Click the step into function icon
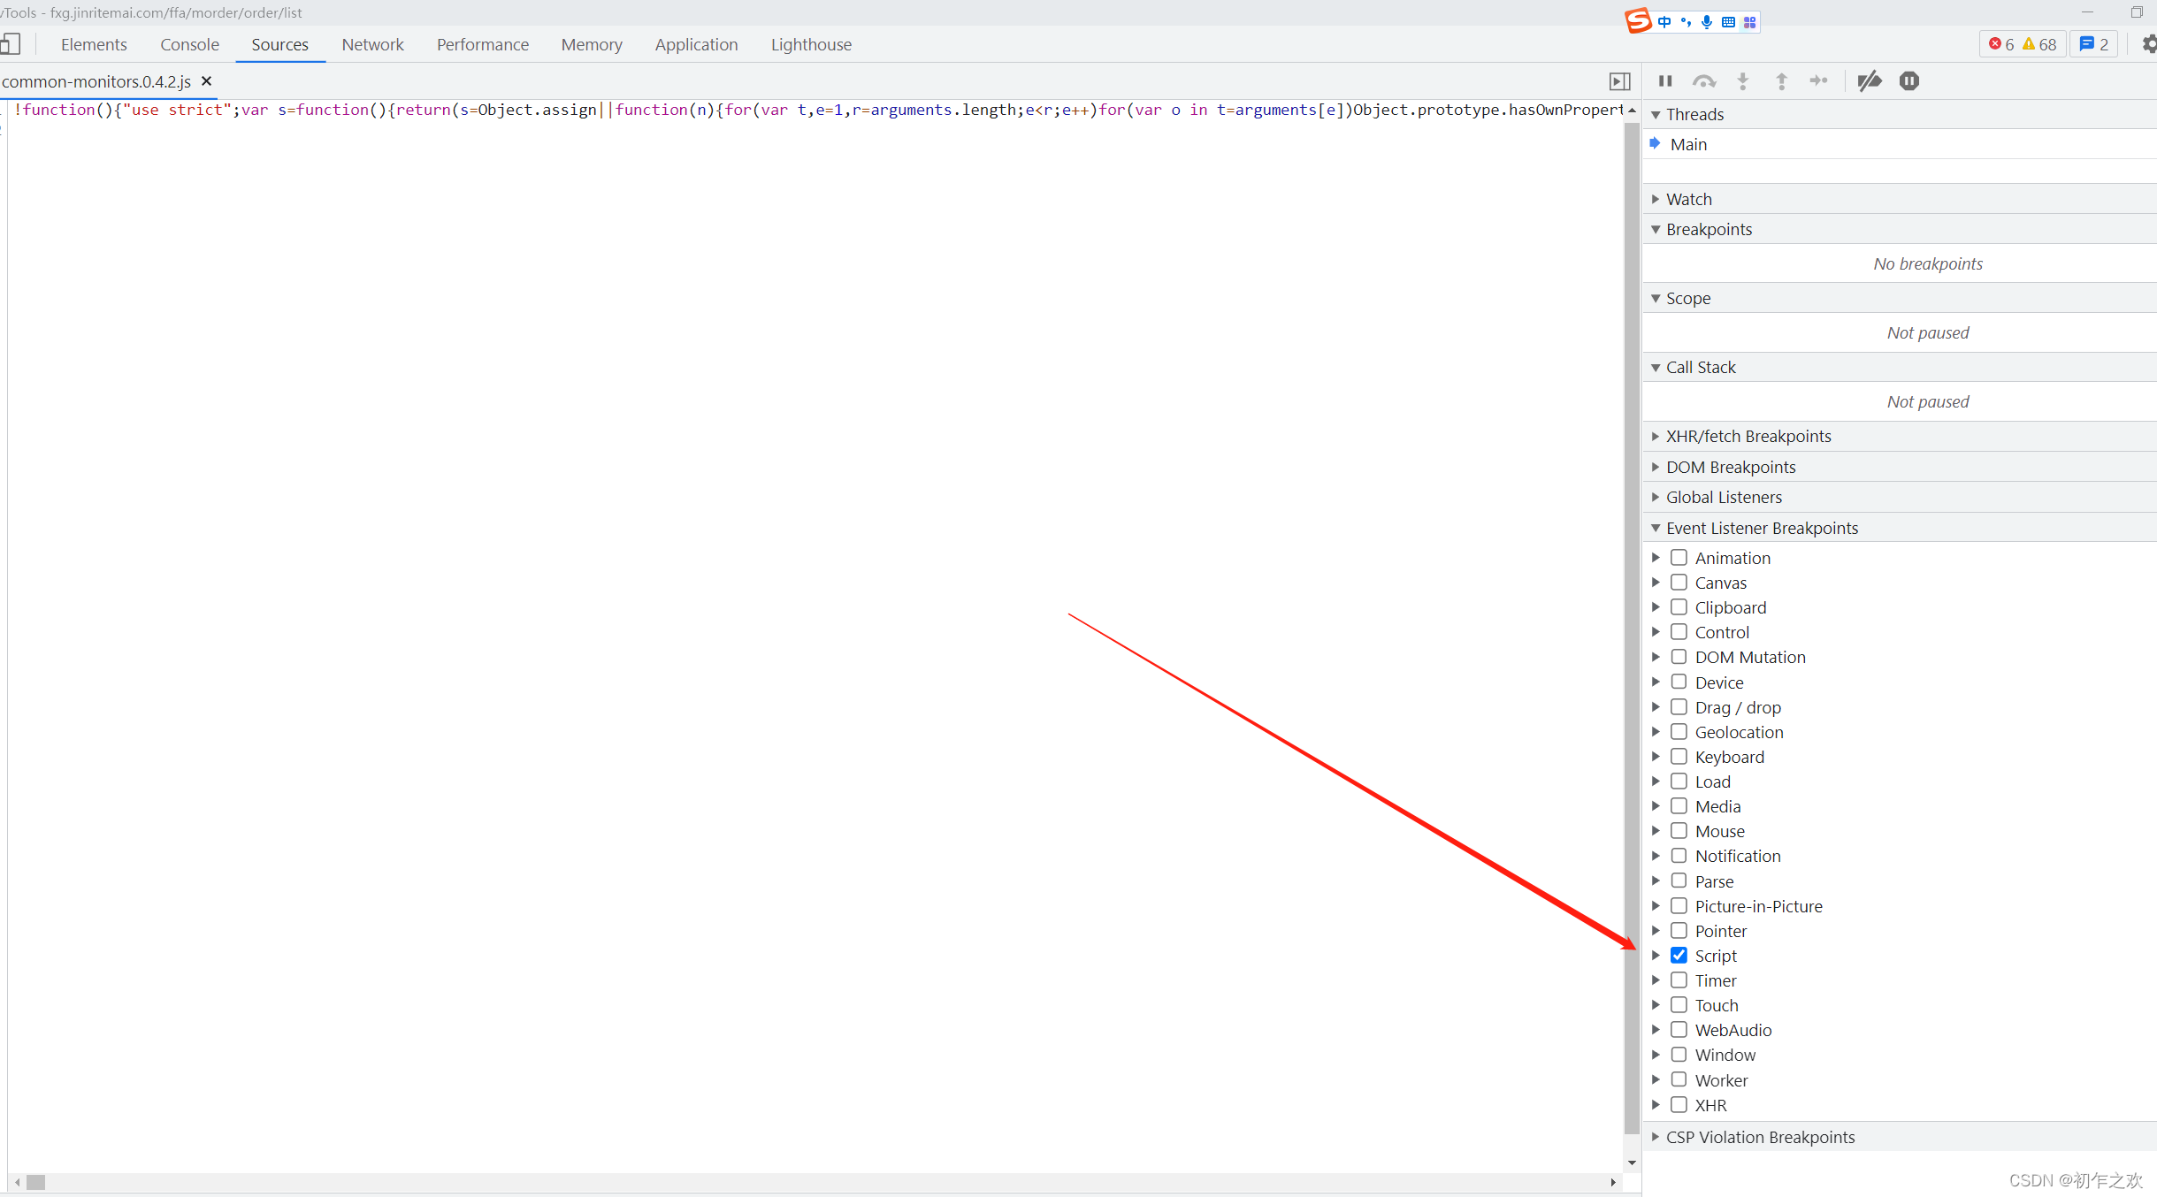Viewport: 2157px width, 1197px height. 1743,81
